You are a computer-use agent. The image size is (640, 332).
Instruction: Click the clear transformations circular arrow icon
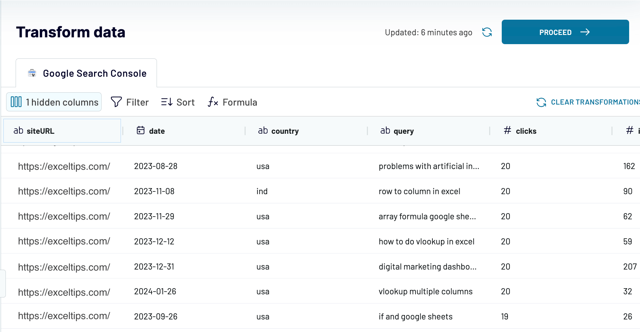click(541, 102)
